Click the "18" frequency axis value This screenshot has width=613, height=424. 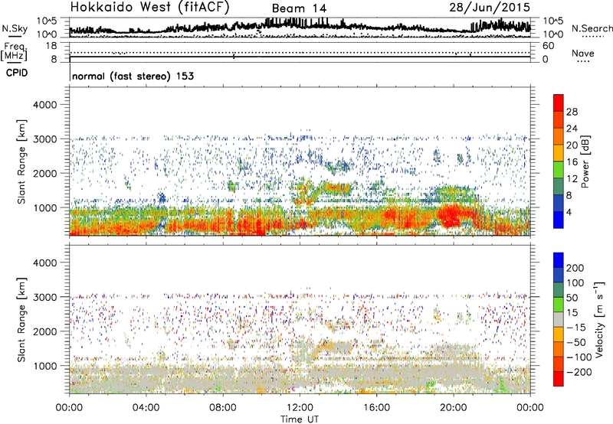(x=51, y=46)
